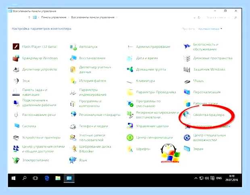
Task: Open Устройства и принтеры icon
Action: (x=16, y=138)
